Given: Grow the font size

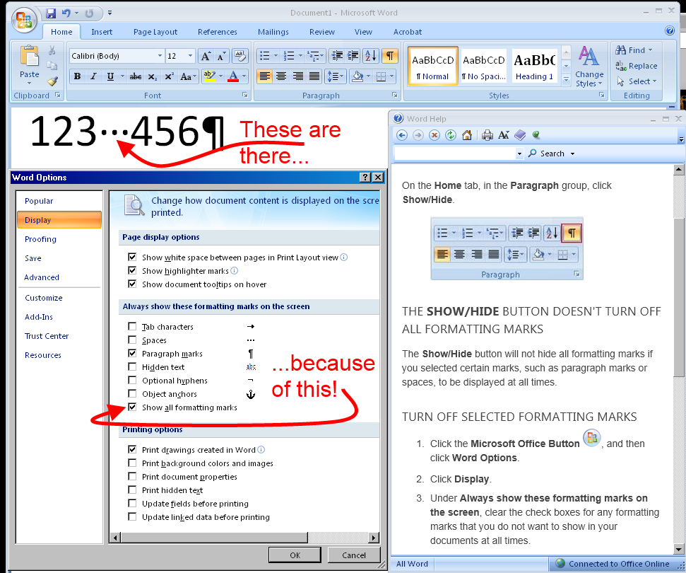Looking at the screenshot, I should tap(205, 56).
